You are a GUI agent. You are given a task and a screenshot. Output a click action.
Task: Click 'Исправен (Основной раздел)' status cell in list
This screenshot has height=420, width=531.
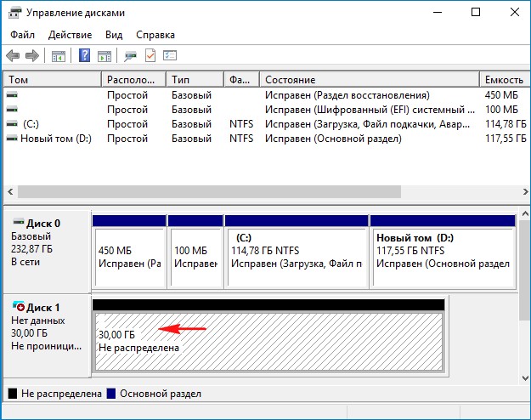(333, 139)
